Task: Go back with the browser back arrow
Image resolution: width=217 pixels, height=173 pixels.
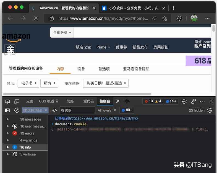Action: (11, 18)
